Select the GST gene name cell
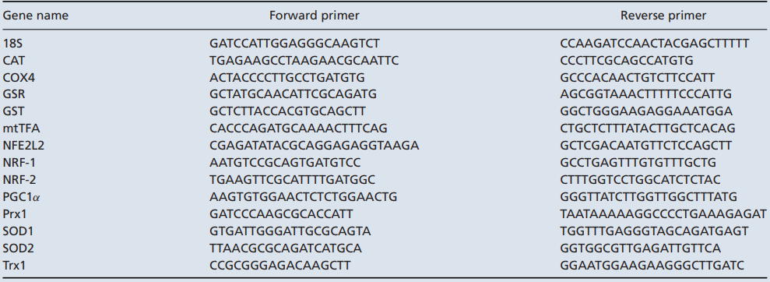Screen dimensions: 770x282 13,111
